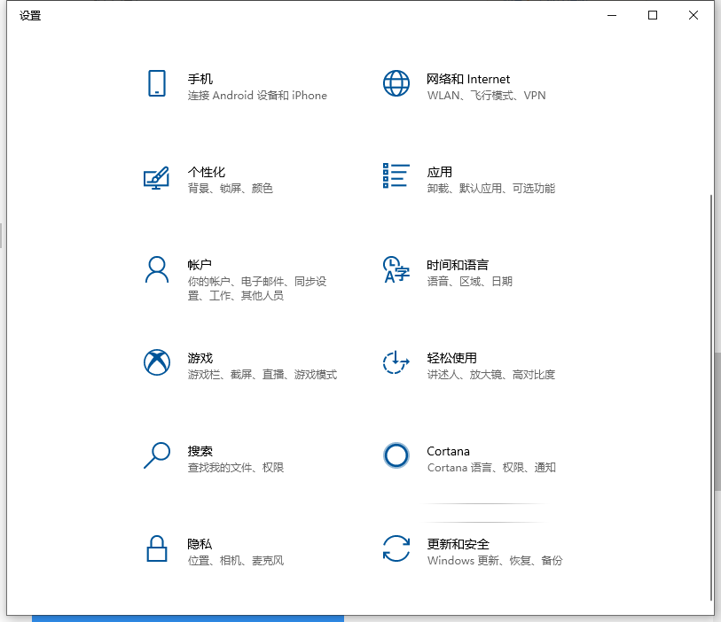Image resolution: width=721 pixels, height=622 pixels.
Task: Click the Xbox icon for 游戏
Action: click(x=156, y=362)
